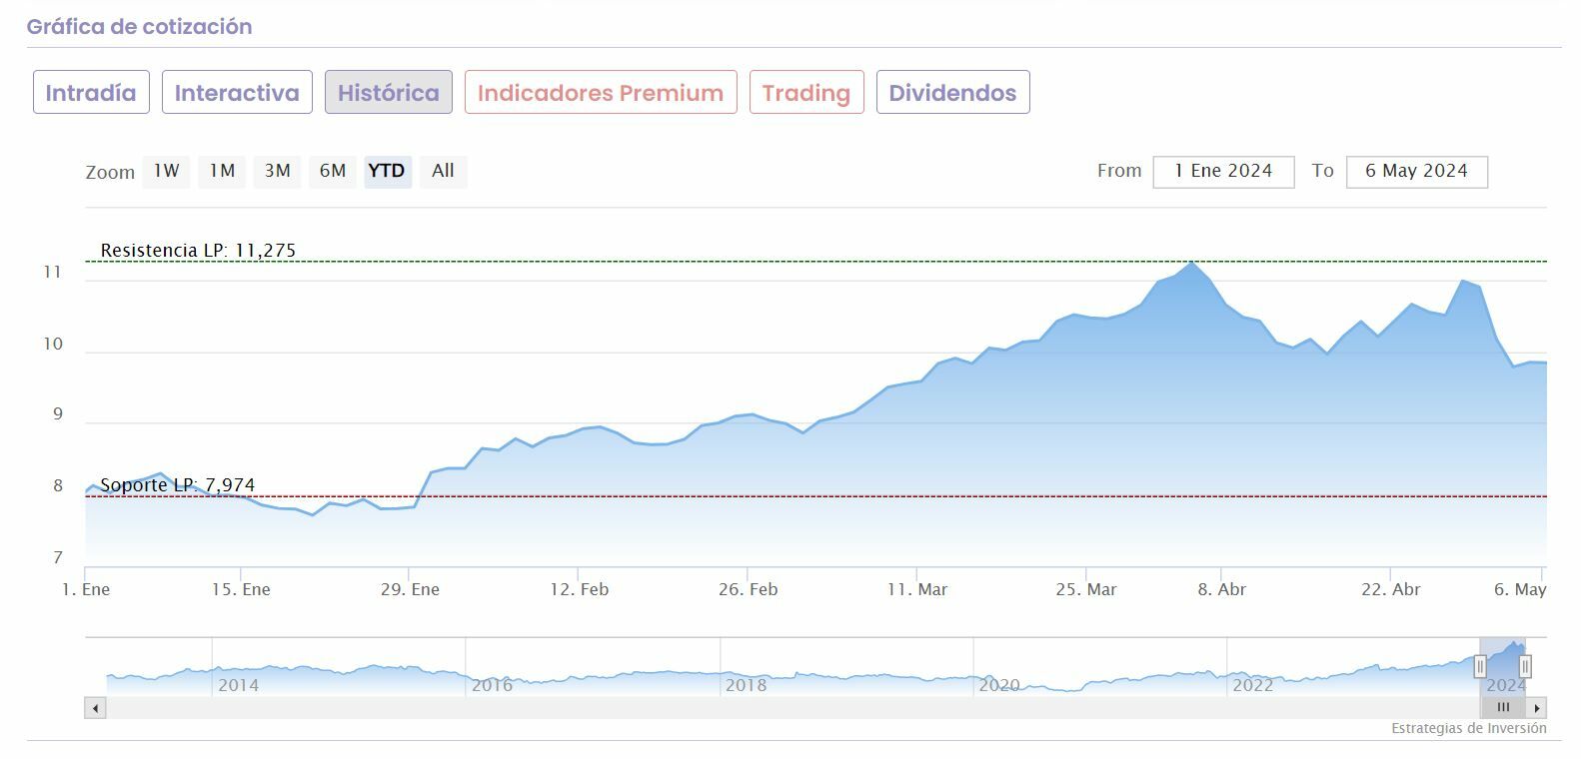This screenshot has height=759, width=1581.
Task: Click the To date field
Action: 1416,171
